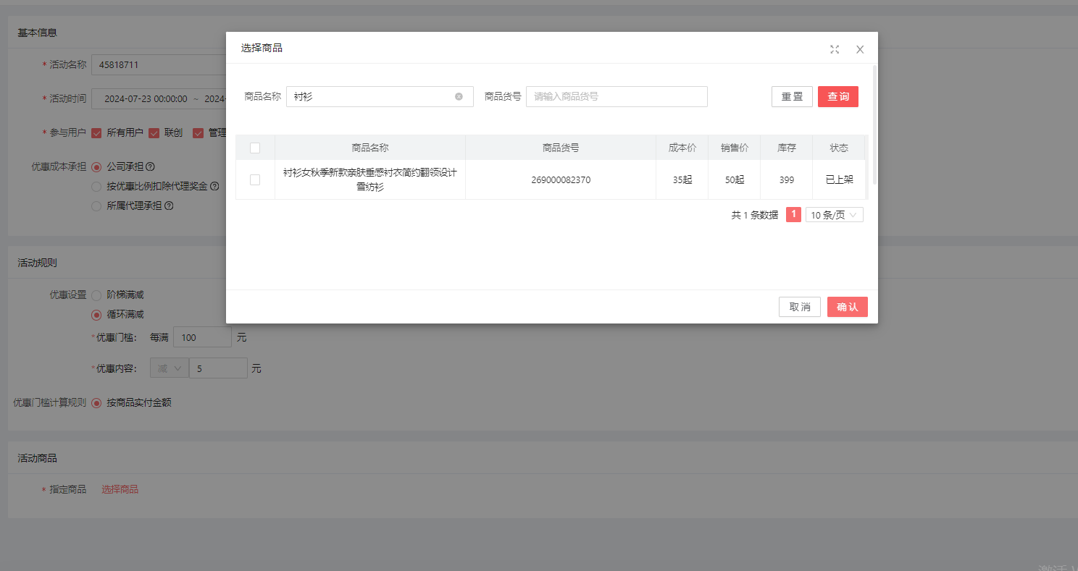Click help icon next to 按优惠比例扣除代理奖金
Screen dimensions: 1078x571
pos(214,186)
